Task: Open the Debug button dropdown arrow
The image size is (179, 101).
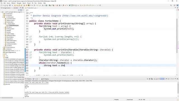Action: [44, 5]
